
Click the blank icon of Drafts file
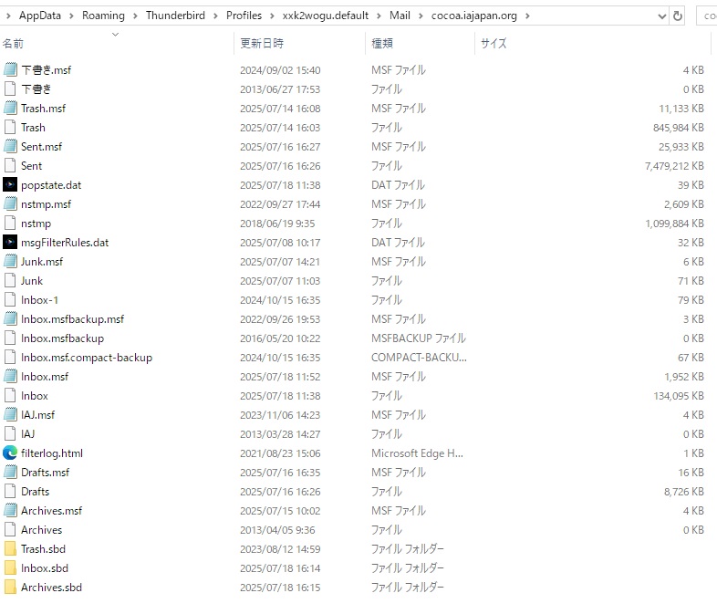coord(10,492)
